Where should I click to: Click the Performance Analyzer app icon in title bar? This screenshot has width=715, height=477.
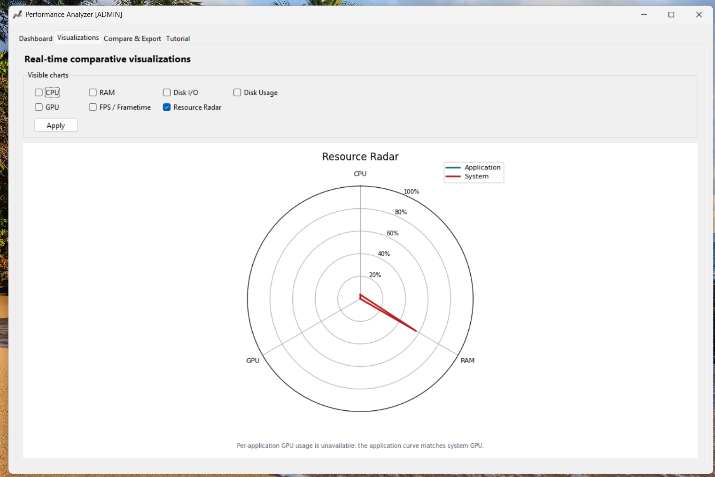click(18, 15)
